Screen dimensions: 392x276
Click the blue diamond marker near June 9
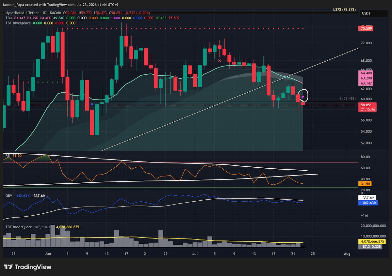click(x=92, y=104)
